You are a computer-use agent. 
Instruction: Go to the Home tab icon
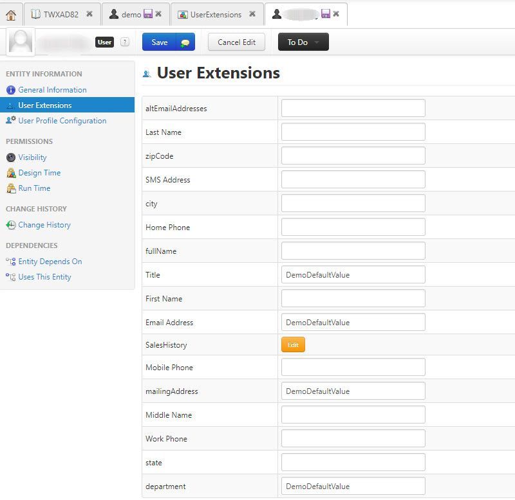pyautogui.click(x=11, y=15)
